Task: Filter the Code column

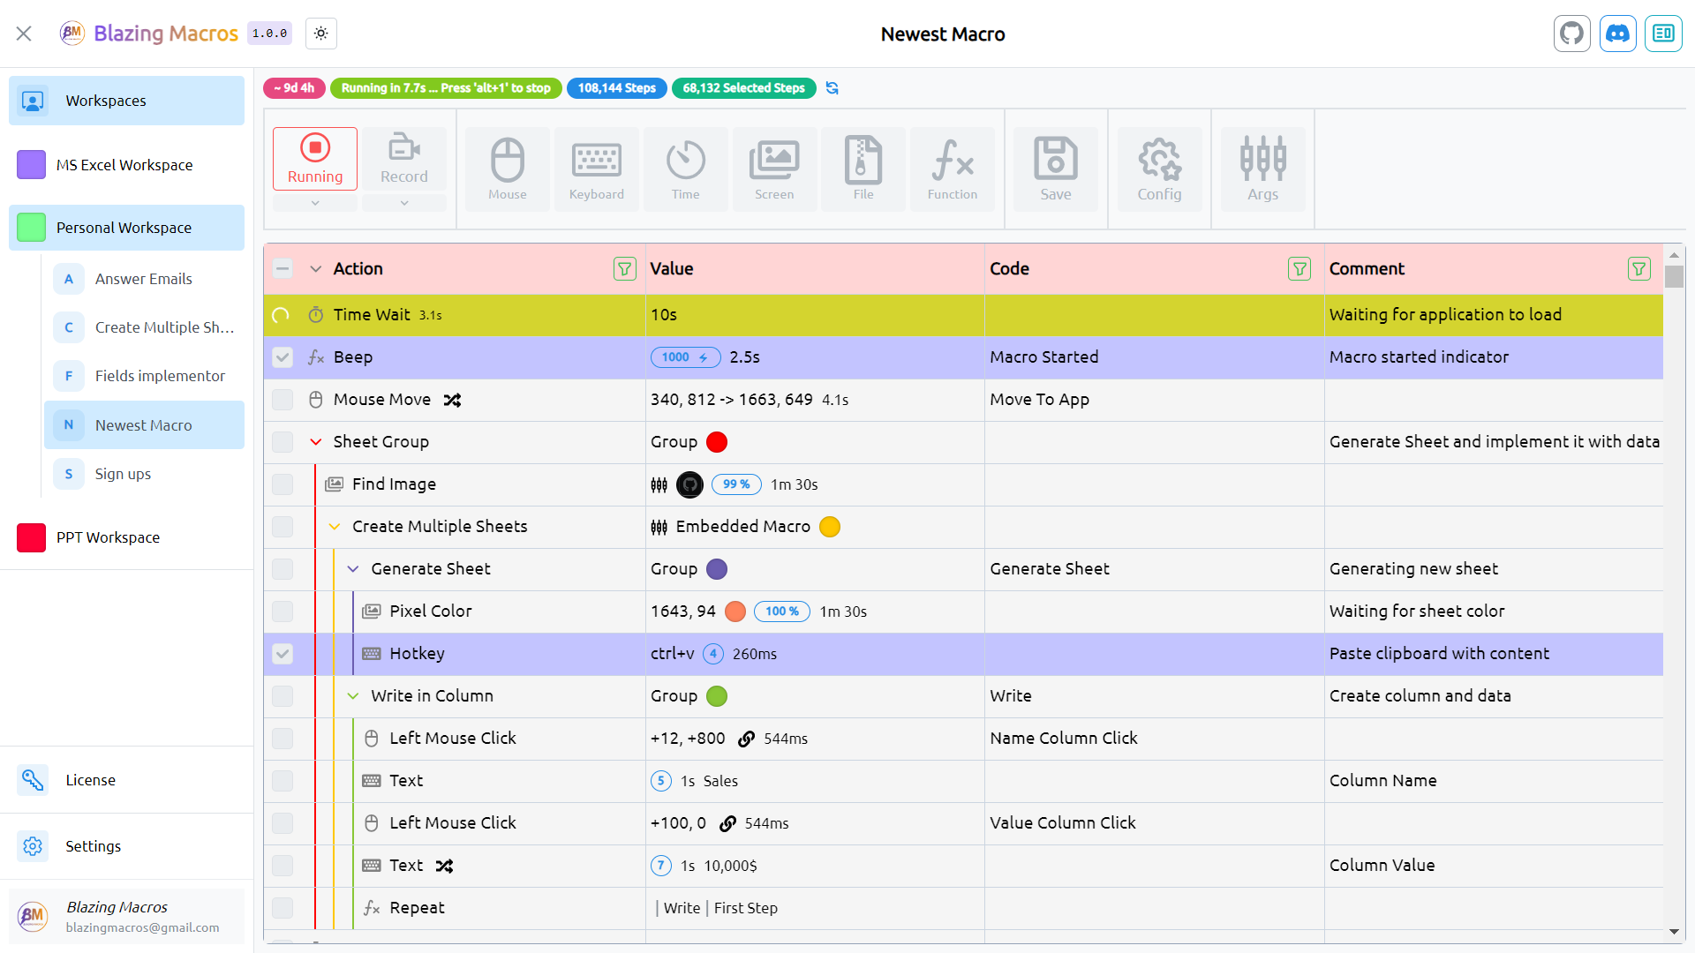Action: (1299, 269)
